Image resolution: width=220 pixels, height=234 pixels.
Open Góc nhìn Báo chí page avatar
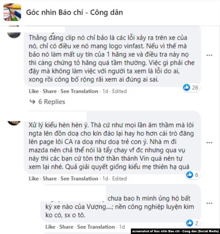click(x=12, y=13)
